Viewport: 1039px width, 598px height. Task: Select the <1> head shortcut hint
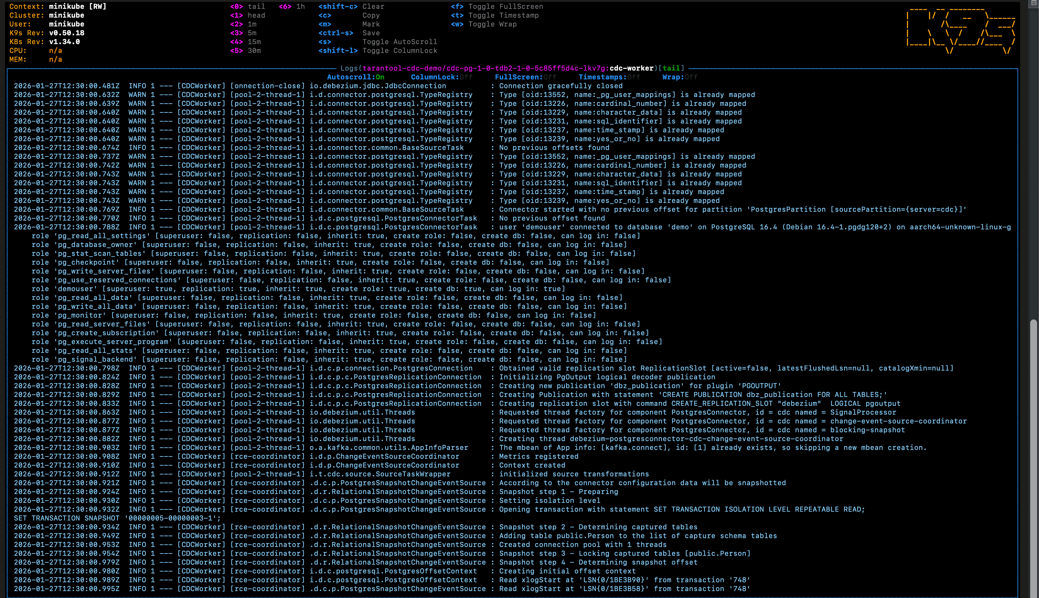click(247, 15)
